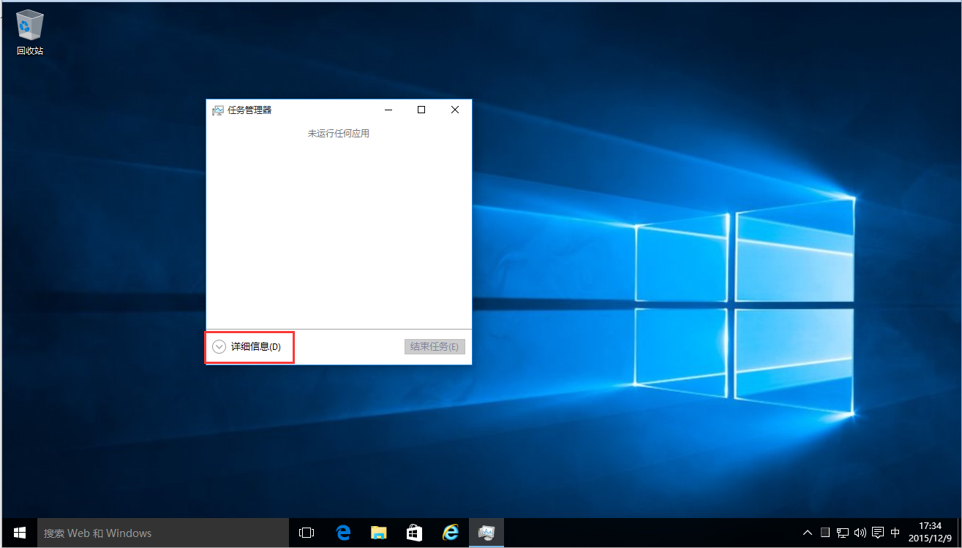Open the Recycle Bin desktop icon
The image size is (962, 548).
pyautogui.click(x=30, y=32)
